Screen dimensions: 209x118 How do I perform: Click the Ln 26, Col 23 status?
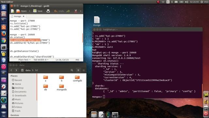[x=62, y=60]
